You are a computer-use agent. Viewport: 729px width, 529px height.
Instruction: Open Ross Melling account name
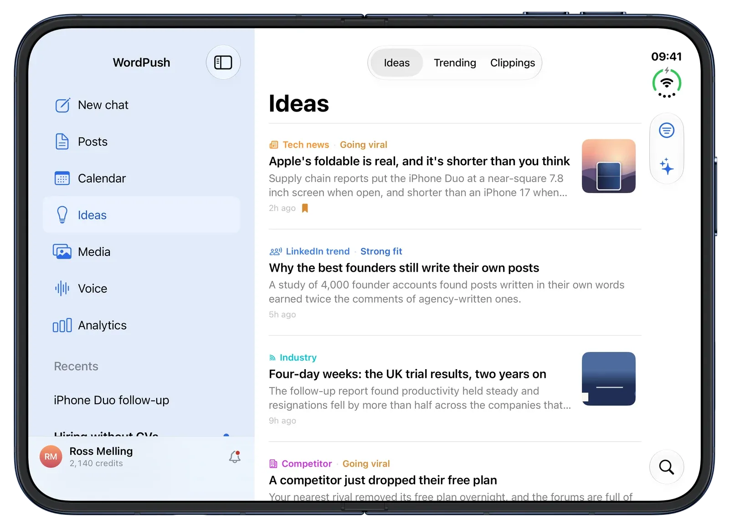pos(101,451)
